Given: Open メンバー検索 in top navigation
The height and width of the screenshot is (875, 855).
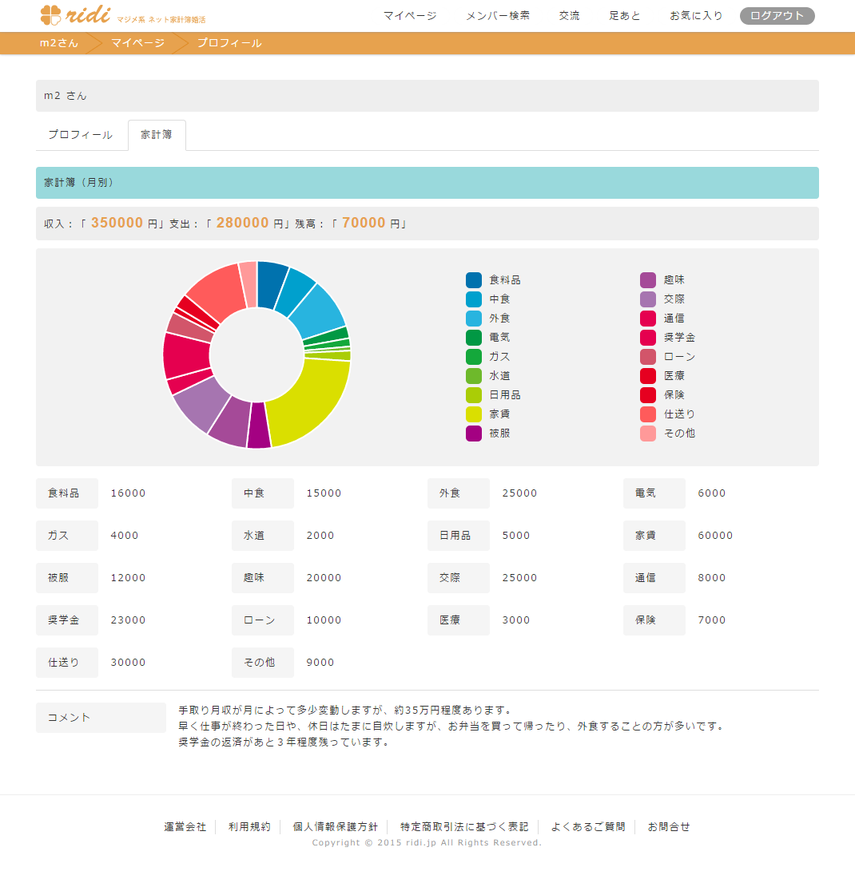Looking at the screenshot, I should pyautogui.click(x=498, y=16).
